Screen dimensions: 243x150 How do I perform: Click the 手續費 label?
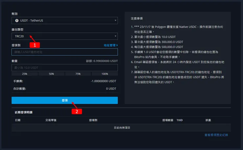(18, 81)
